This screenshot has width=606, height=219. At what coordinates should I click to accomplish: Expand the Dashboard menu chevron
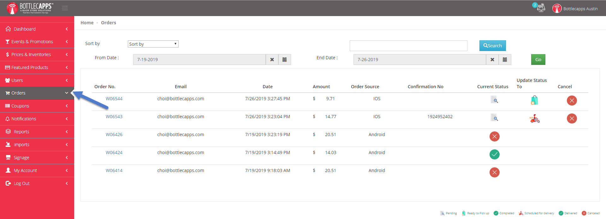tap(67, 29)
